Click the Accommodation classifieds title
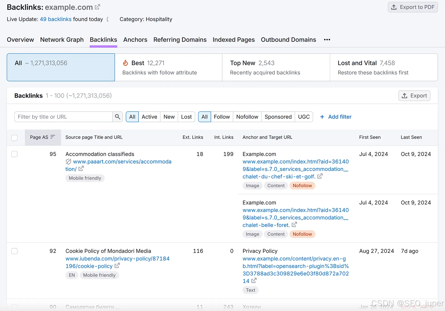Image resolution: width=445 pixels, height=311 pixels. (x=100, y=154)
